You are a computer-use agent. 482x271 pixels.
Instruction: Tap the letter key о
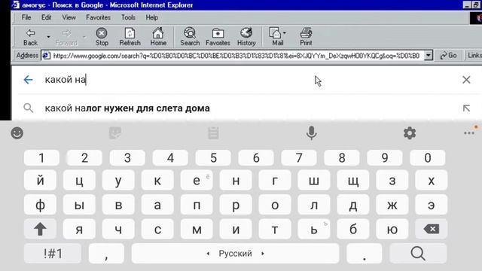[x=275, y=205]
